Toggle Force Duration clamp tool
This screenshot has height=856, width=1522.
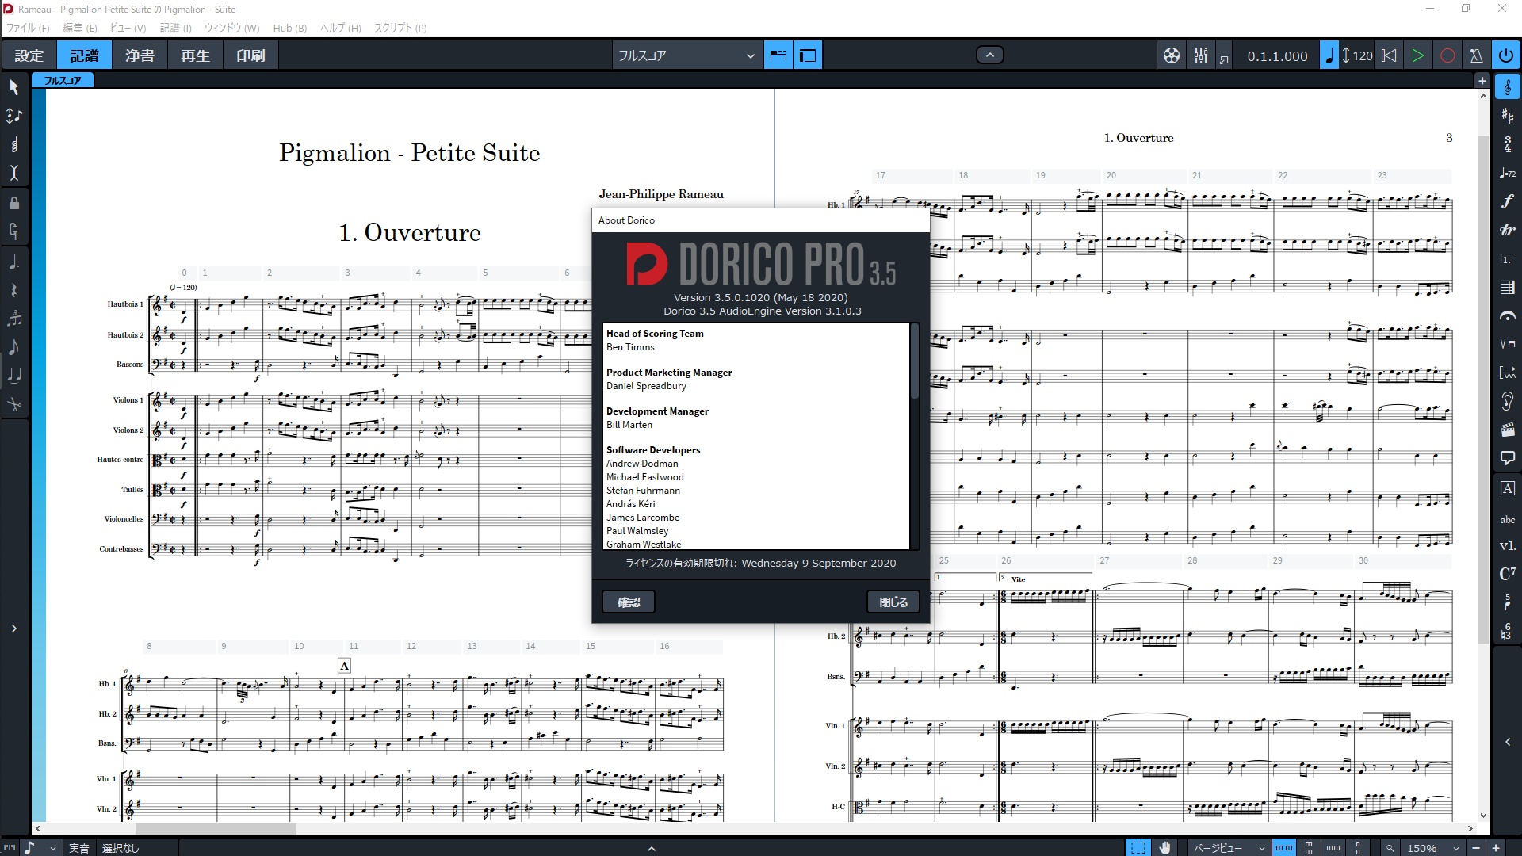point(14,231)
